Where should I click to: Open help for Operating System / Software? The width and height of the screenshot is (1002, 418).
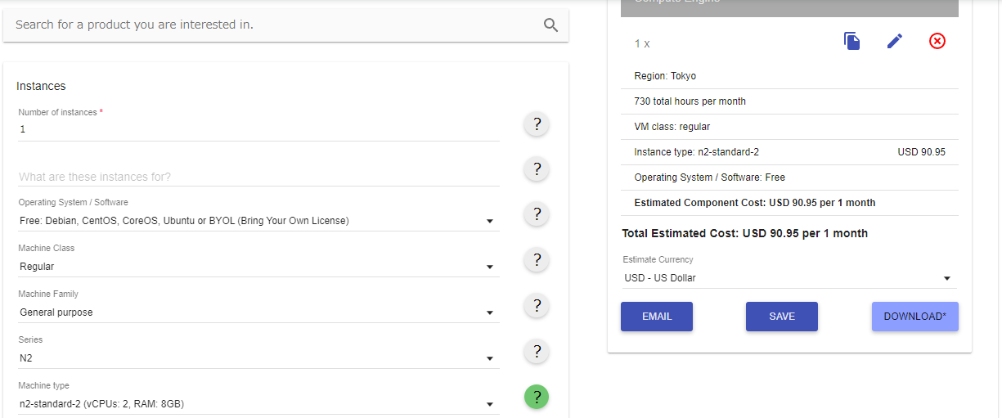(537, 214)
